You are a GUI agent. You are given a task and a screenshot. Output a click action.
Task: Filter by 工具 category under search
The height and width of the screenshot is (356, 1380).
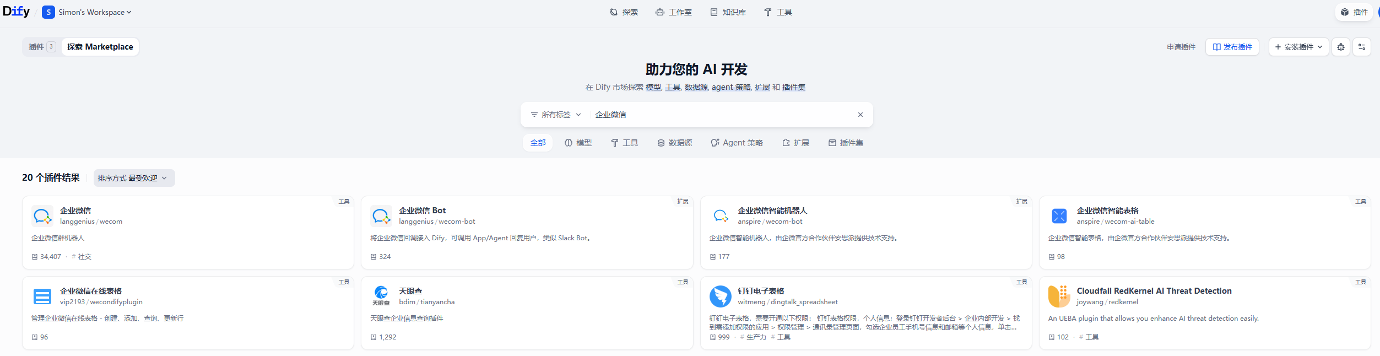tap(624, 143)
